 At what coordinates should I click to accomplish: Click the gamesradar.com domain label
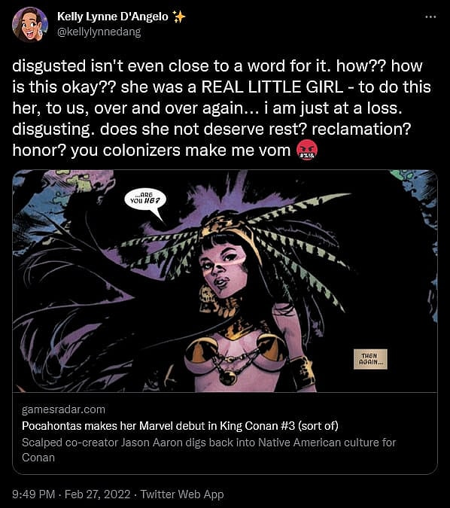pos(63,409)
